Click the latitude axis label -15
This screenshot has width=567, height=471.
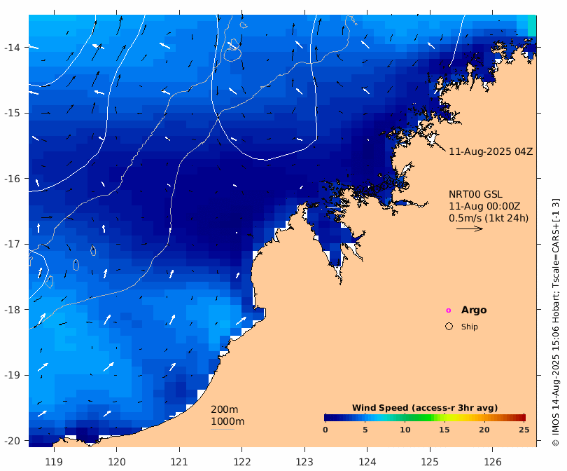(12, 113)
